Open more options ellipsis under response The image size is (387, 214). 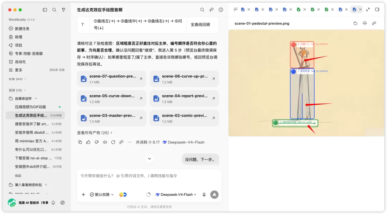pos(130,142)
